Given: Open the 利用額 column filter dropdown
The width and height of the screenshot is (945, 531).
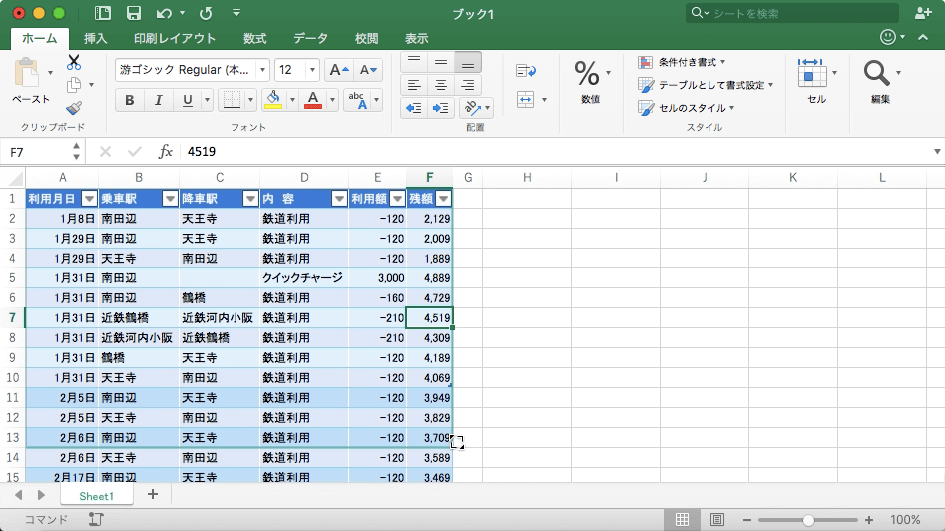Looking at the screenshot, I should click(x=398, y=199).
